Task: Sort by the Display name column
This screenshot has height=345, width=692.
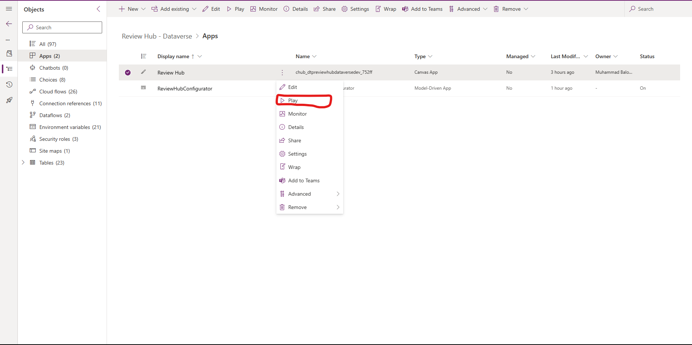Action: pos(174,56)
